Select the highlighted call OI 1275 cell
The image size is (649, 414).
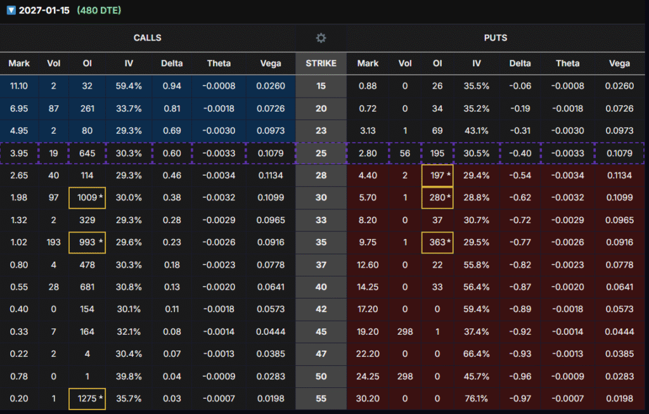point(87,398)
